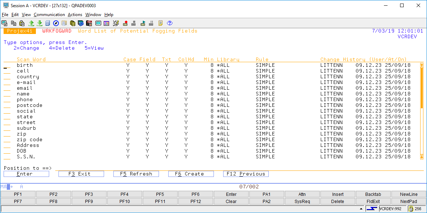This screenshot has width=427, height=213.
Task: Click the PF6 keypad button
Action: pyautogui.click(x=196, y=194)
